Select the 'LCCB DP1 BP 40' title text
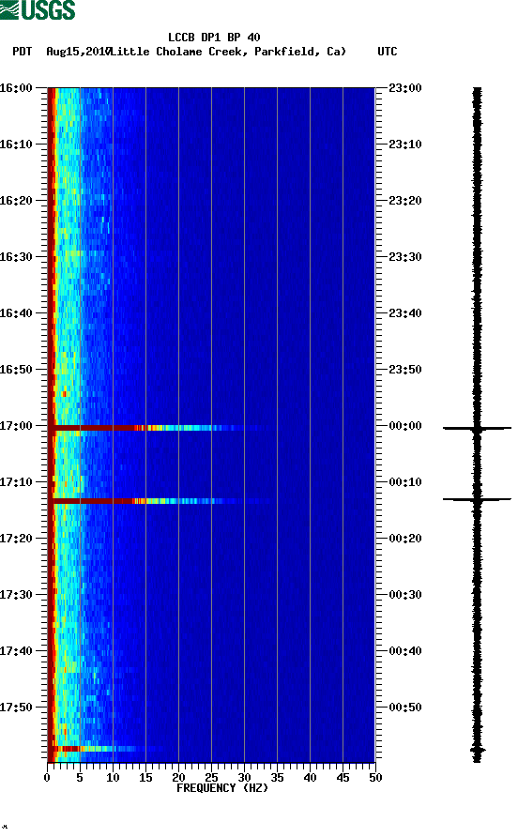Screen dimensions: 518x837 click(214, 38)
